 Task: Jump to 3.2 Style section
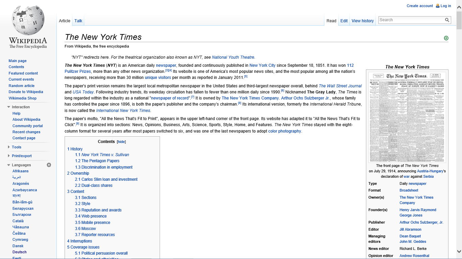click(x=83, y=204)
